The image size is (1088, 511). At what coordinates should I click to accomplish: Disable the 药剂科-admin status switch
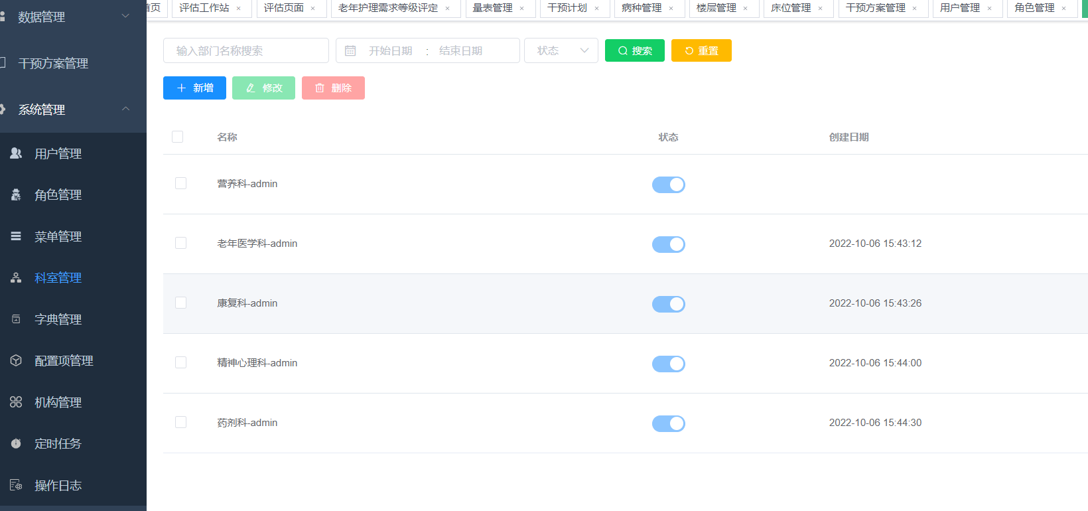pos(669,423)
